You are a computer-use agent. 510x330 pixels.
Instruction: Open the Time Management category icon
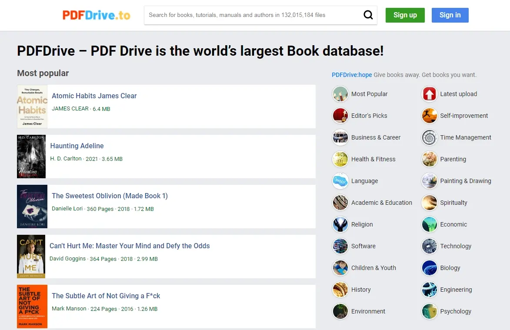(x=429, y=137)
